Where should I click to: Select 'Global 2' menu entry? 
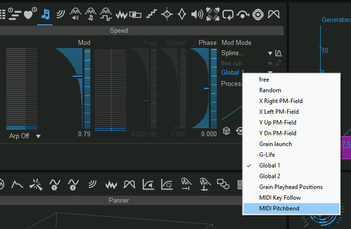click(x=291, y=176)
